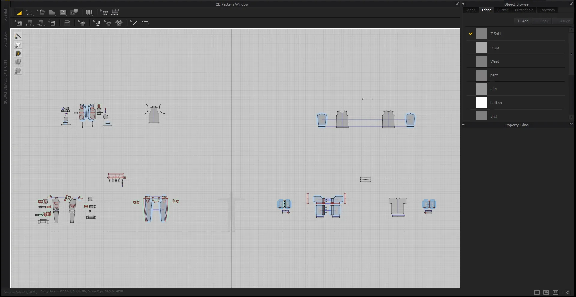Select the grid edit tool with arrow
This screenshot has height=297, width=576.
pos(104,12)
